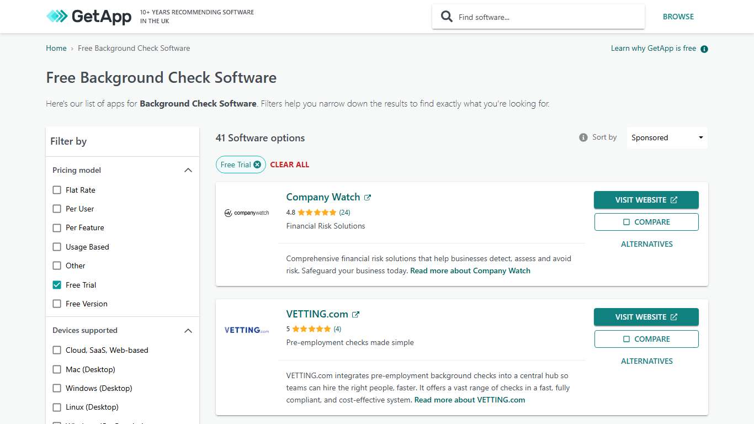Remove the Free Trial filter chip
The image size is (754, 424).
257,164
